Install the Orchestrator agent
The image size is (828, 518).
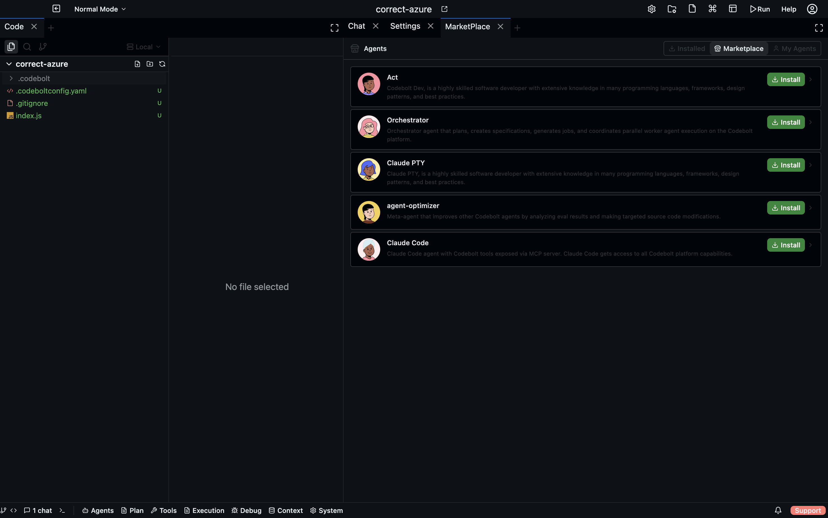pos(786,122)
